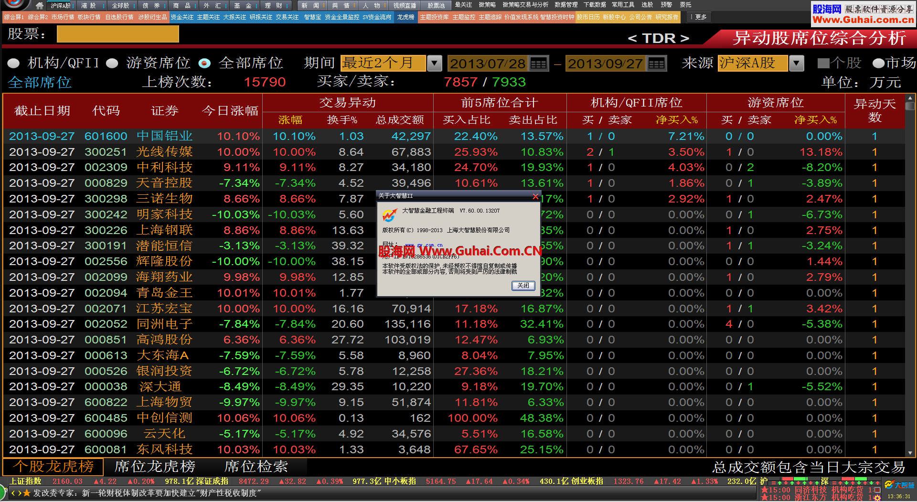Screen dimensions: 917x502
Task: Switch to 席位龙虎榜 bottom tab
Action: [x=155, y=466]
